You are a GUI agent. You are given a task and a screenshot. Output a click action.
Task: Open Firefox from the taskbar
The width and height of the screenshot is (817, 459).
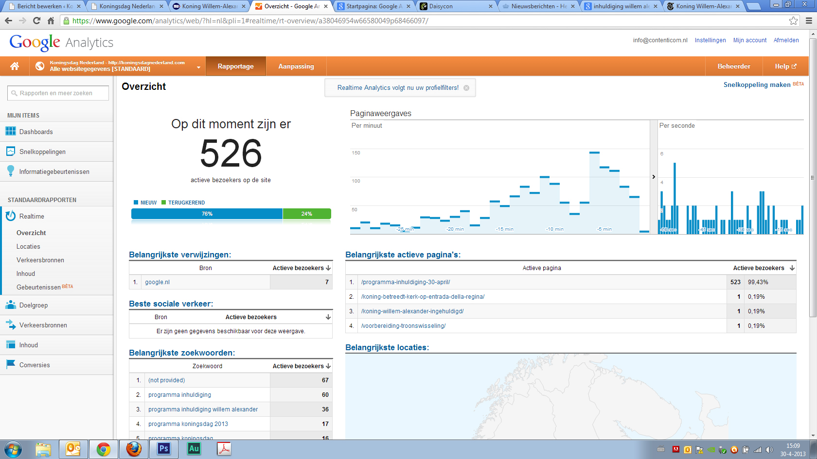coord(134,449)
